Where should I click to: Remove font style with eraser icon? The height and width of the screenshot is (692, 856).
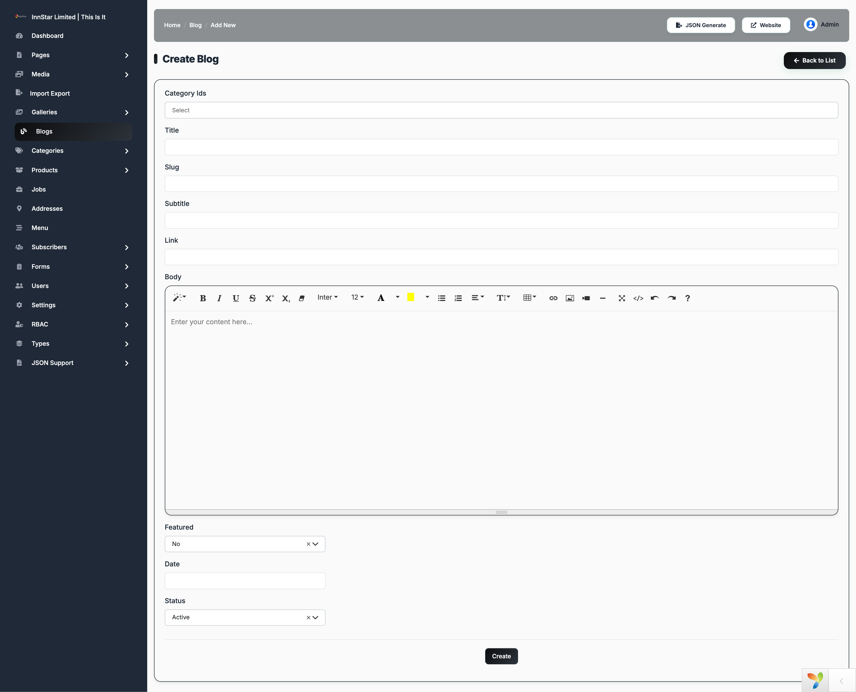click(302, 298)
